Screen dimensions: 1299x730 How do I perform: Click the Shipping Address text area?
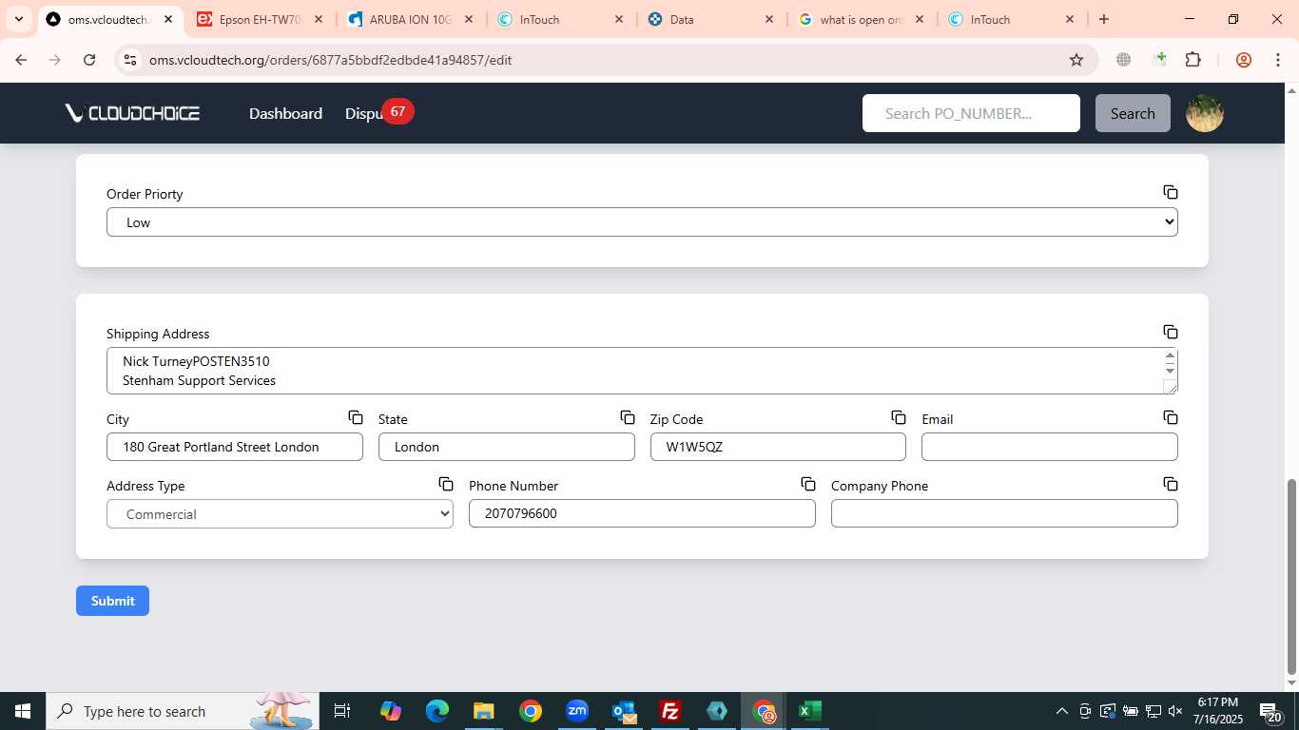[x=642, y=371]
